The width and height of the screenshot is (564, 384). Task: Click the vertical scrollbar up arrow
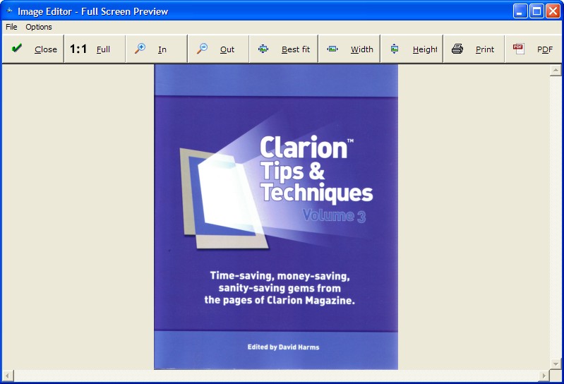[556, 70]
